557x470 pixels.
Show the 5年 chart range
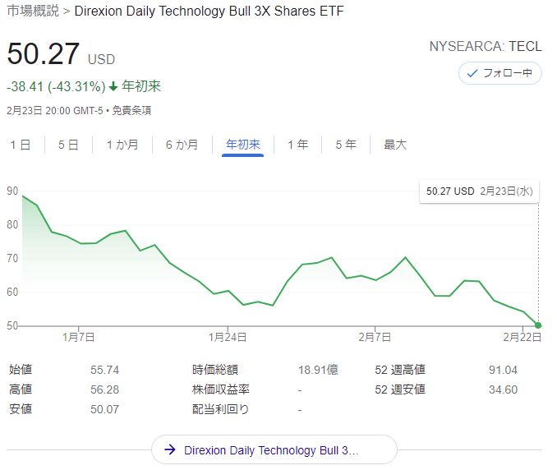pyautogui.click(x=346, y=145)
